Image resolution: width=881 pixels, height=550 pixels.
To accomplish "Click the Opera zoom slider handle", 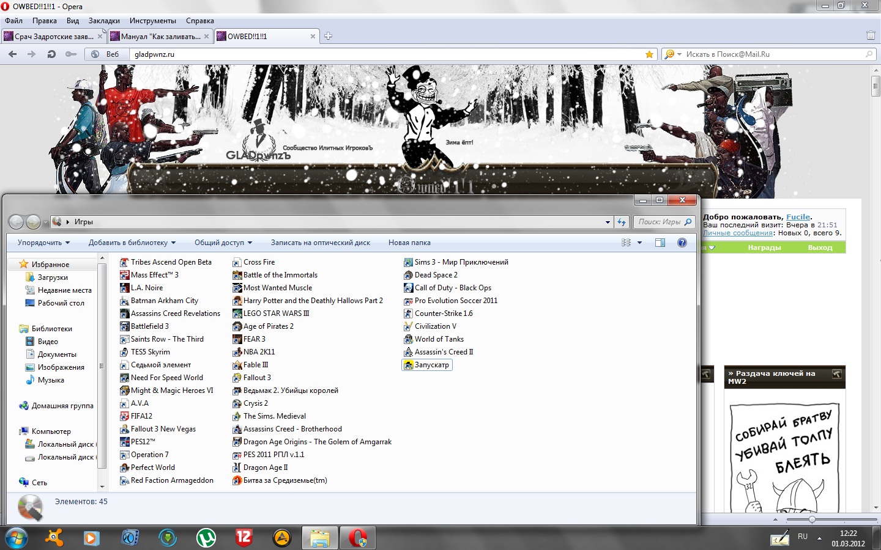I will pyautogui.click(x=812, y=519).
